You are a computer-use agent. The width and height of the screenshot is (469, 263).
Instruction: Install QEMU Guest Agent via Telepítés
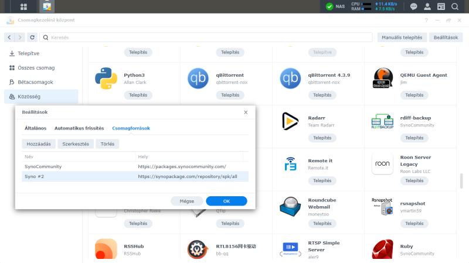414,95
